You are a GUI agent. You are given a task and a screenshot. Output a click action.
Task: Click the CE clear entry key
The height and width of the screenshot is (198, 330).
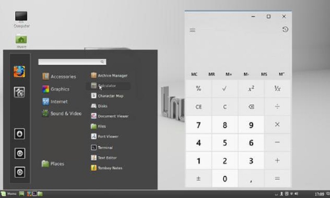198,107
